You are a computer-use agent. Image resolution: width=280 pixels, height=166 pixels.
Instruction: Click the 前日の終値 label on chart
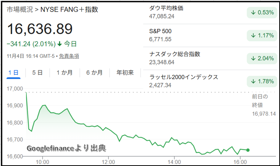(x=260, y=100)
